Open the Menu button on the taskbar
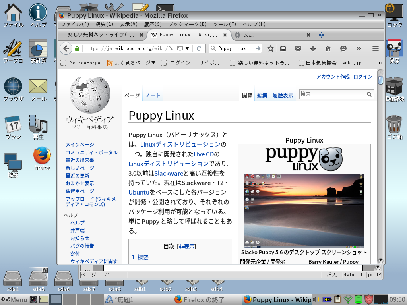This screenshot has height=305, width=407. (x=14, y=299)
